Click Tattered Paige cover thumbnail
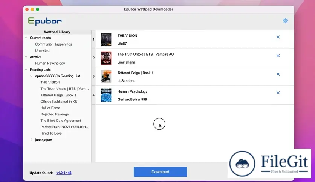 click(106, 77)
